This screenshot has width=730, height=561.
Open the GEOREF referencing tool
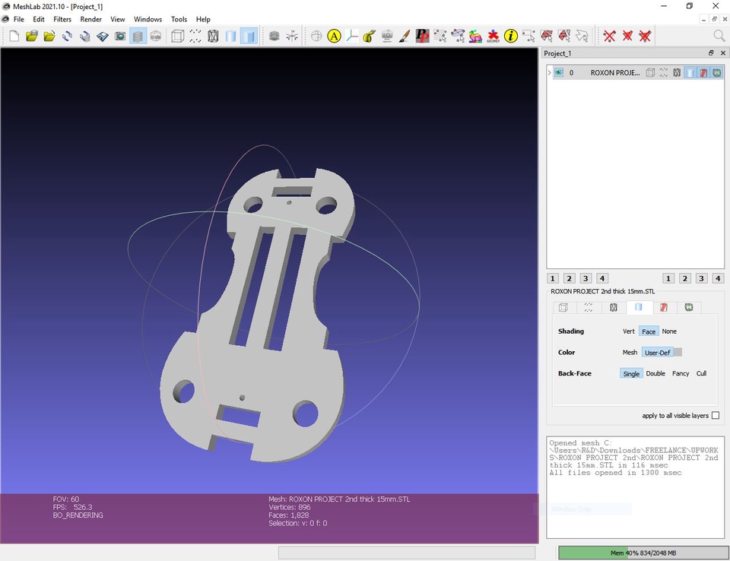tap(493, 36)
